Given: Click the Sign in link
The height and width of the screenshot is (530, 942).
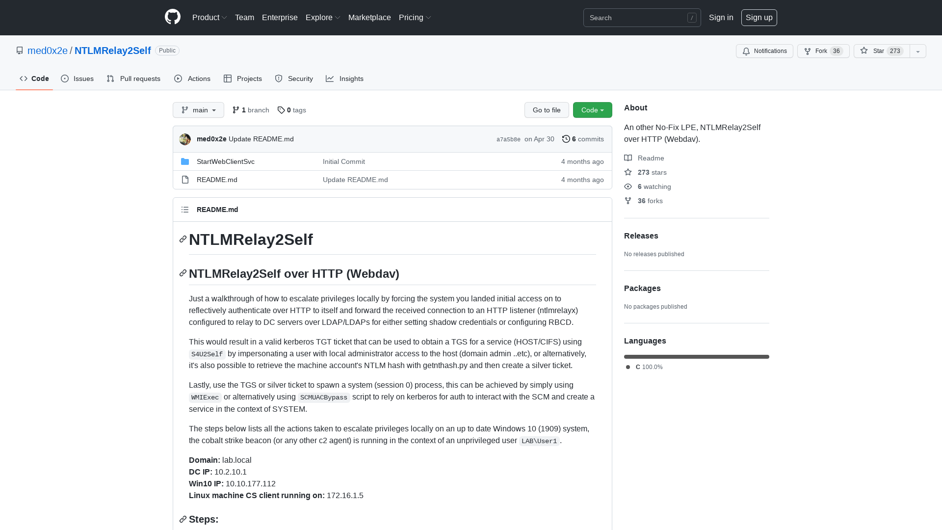Looking at the screenshot, I should click(x=721, y=18).
